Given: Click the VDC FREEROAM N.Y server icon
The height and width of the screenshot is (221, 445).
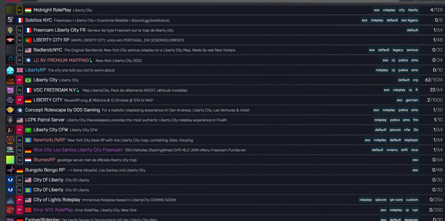Looking at the screenshot, I should click(10, 90).
